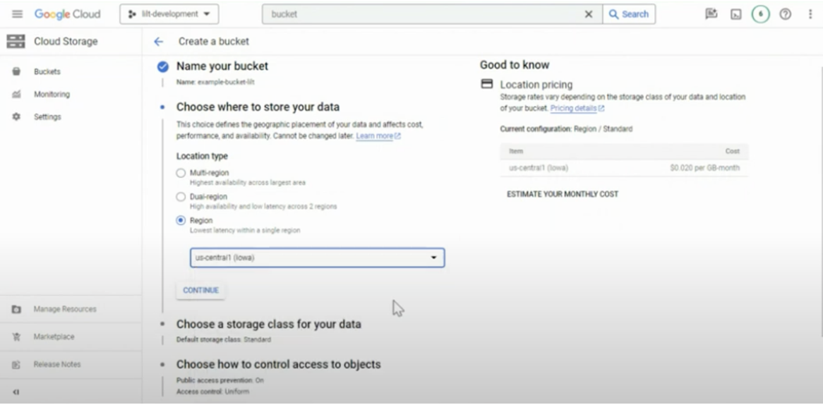This screenshot has width=823, height=405.
Task: Open Manage Resources in the sidebar
Action: (65, 309)
